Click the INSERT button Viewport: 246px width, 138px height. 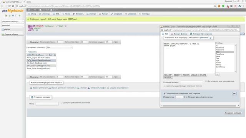point(186,75)
